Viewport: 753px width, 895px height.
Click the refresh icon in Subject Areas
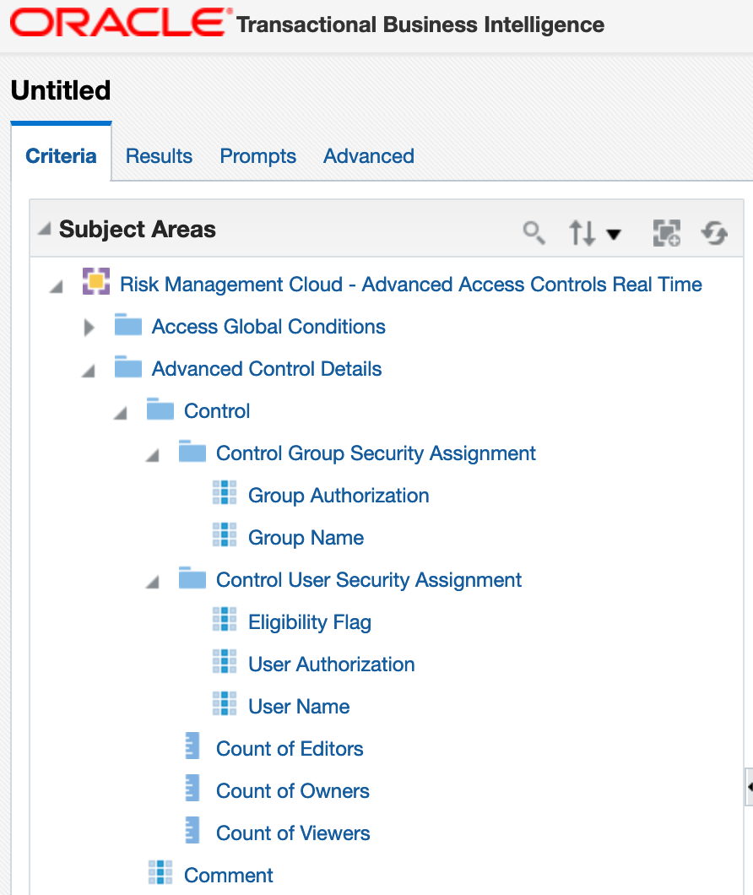point(714,233)
